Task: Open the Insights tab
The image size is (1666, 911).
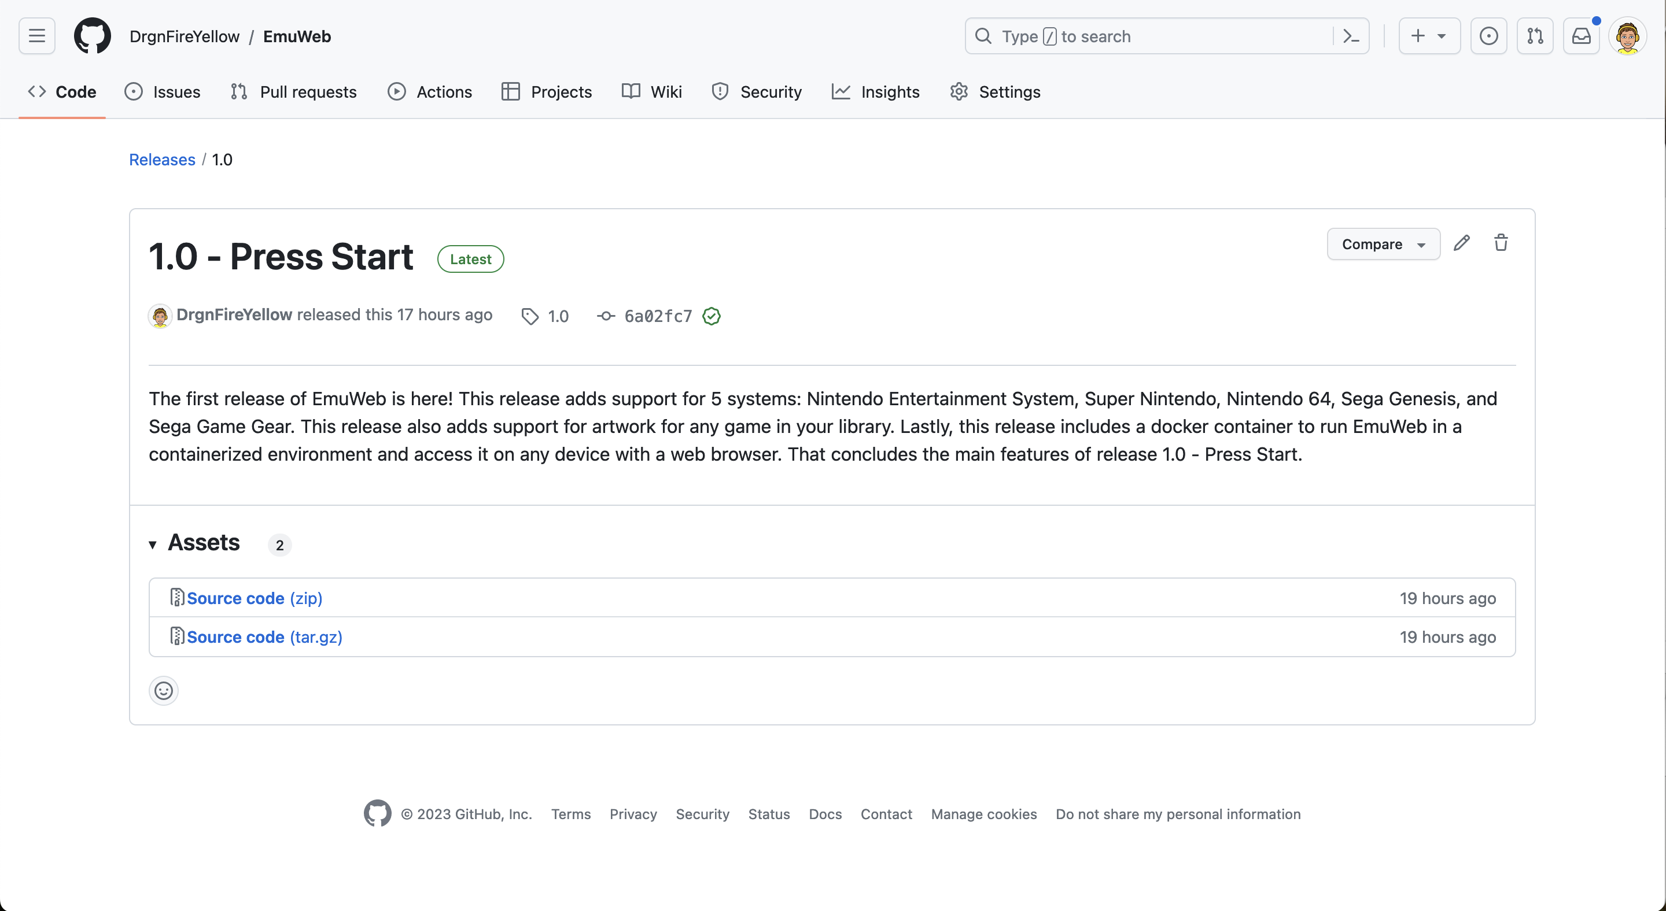Action: pyautogui.click(x=875, y=92)
